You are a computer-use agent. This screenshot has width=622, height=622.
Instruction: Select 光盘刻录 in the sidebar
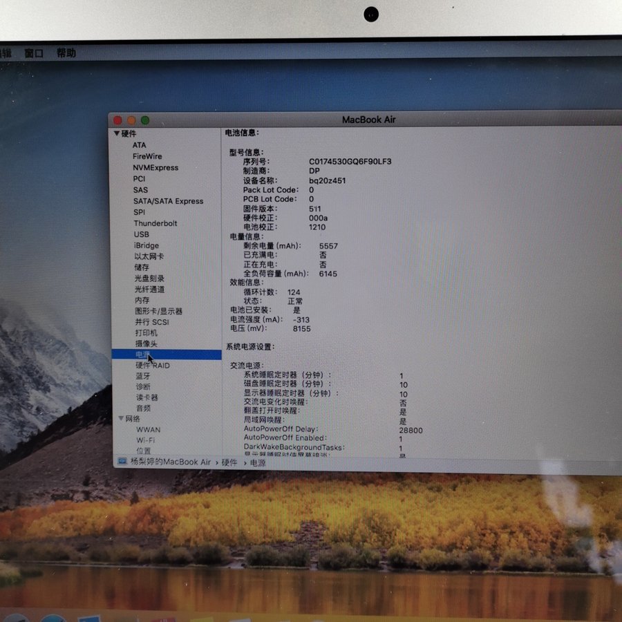coord(149,279)
